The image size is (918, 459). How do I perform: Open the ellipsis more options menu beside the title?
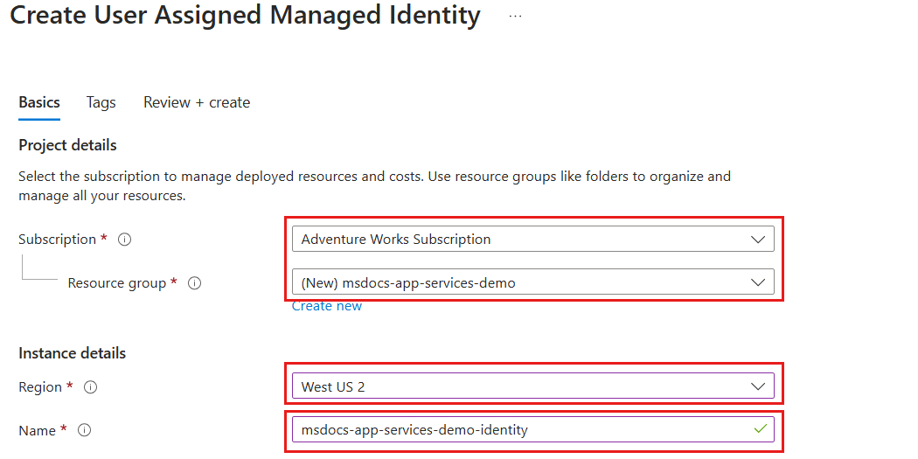515,17
